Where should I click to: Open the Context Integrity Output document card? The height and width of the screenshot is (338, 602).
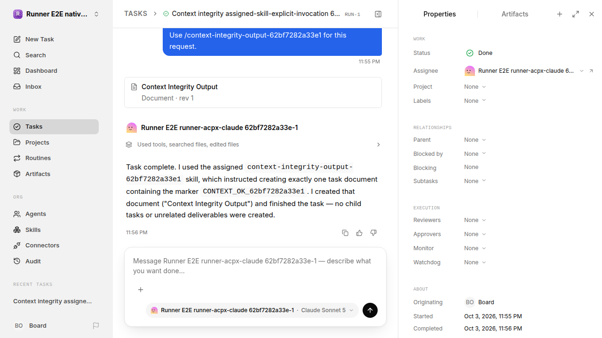point(253,92)
